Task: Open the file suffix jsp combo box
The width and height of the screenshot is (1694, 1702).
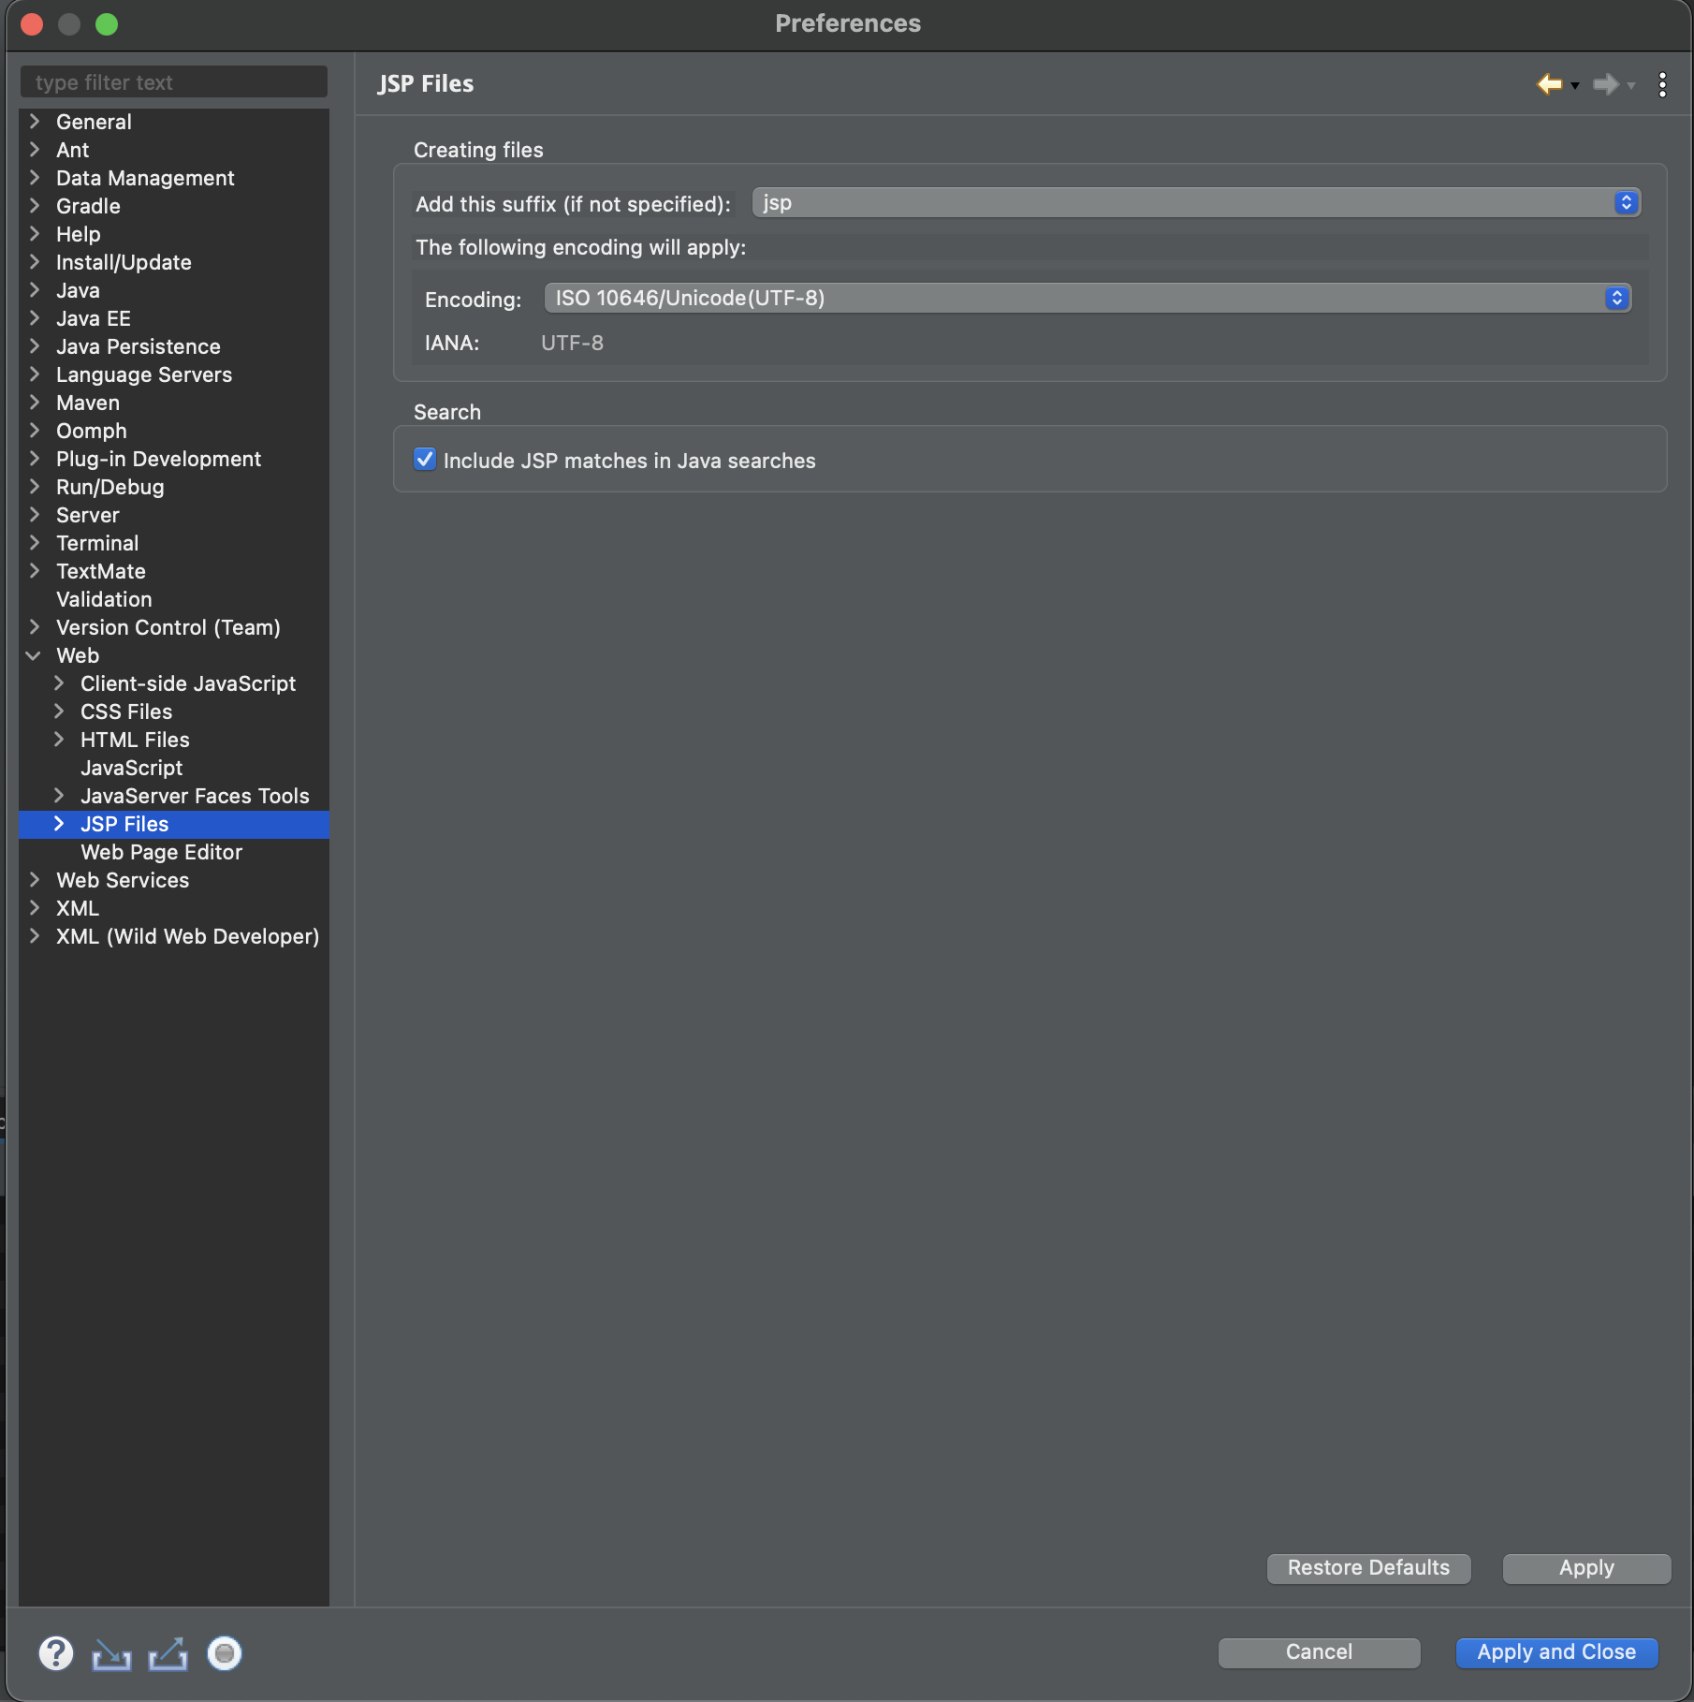Action: pyautogui.click(x=1196, y=203)
